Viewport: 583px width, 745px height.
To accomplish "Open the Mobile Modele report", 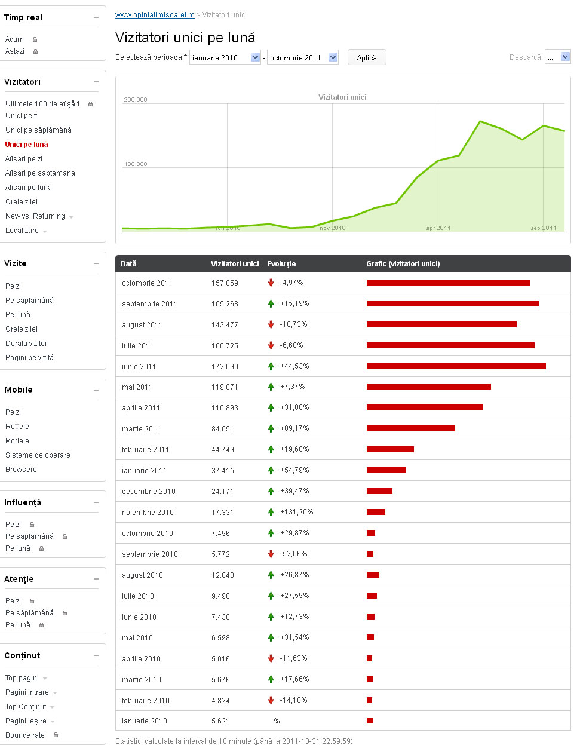I will [17, 441].
